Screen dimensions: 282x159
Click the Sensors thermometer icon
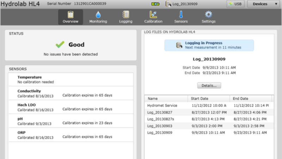coord(181,14)
